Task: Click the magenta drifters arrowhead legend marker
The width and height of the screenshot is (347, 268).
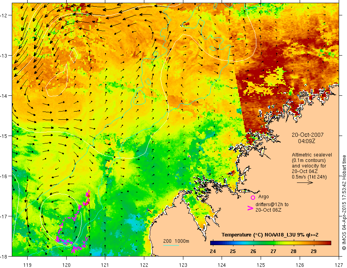Action: (250, 208)
